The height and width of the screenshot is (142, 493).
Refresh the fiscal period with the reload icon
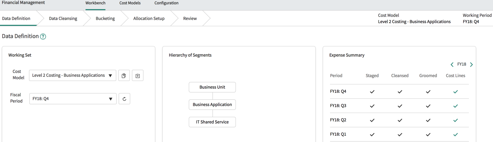tap(124, 99)
